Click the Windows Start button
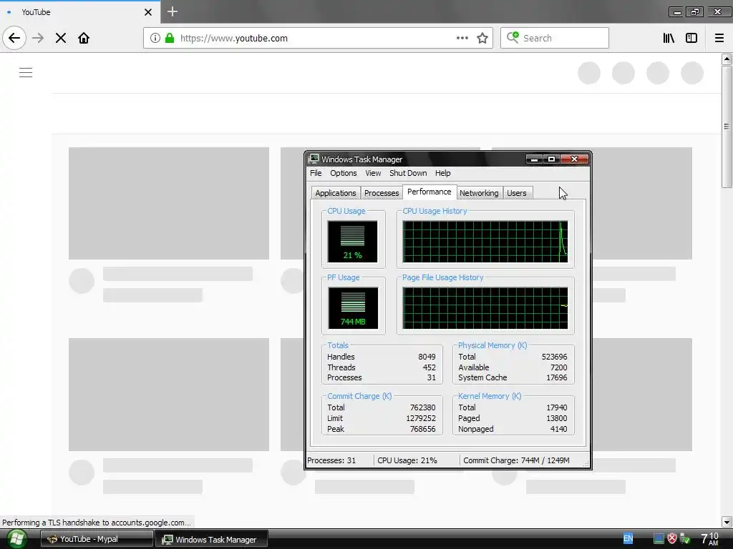 click(16, 539)
